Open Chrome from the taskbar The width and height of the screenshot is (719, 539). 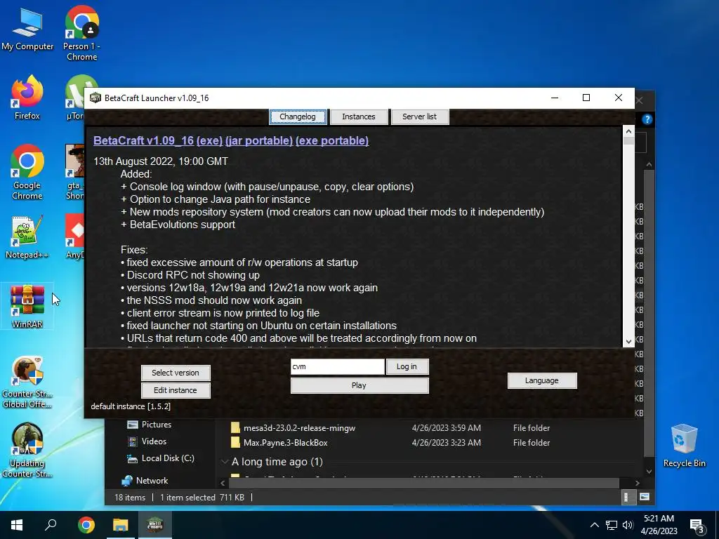pyautogui.click(x=86, y=525)
